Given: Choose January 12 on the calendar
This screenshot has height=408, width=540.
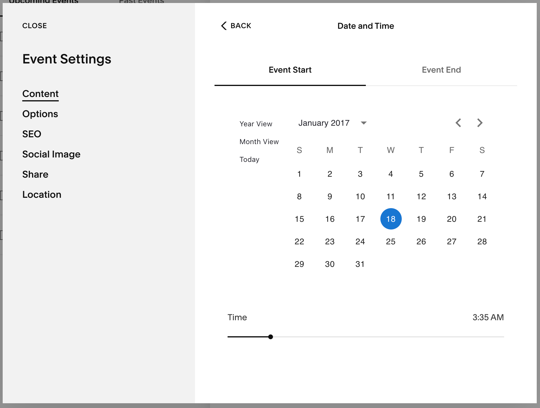Looking at the screenshot, I should click(421, 196).
